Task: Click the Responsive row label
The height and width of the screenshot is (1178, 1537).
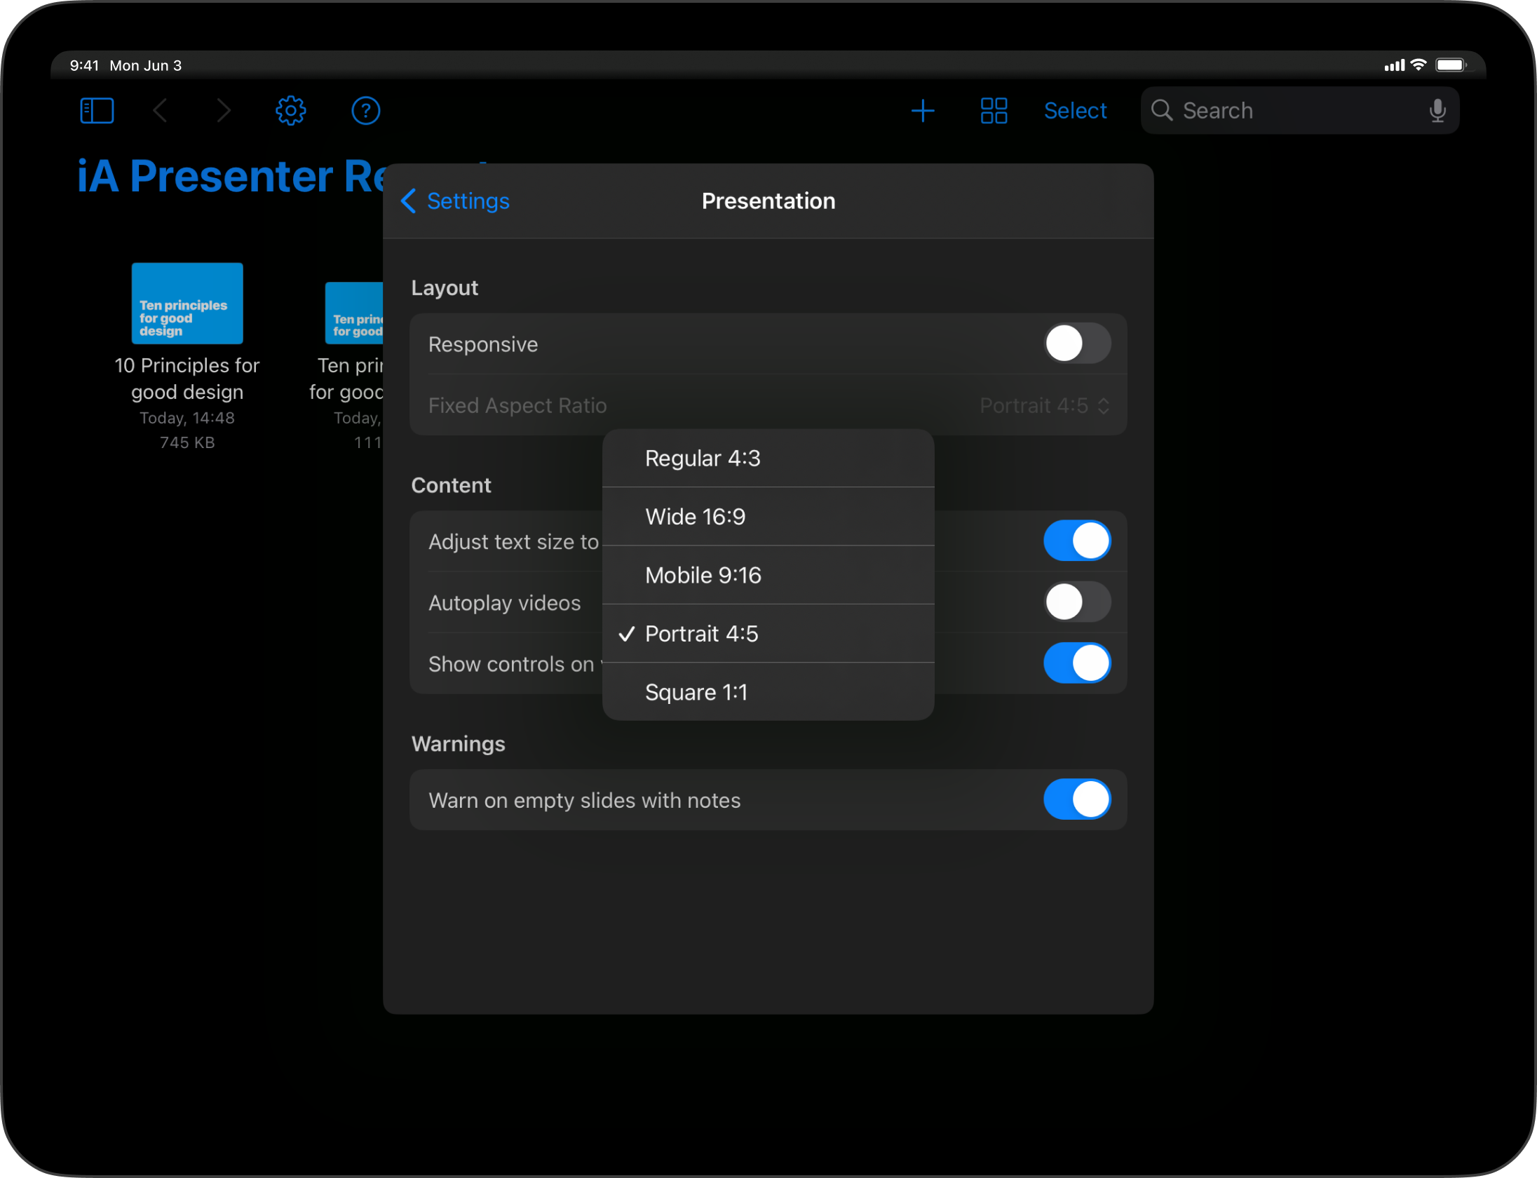Action: pyautogui.click(x=483, y=344)
